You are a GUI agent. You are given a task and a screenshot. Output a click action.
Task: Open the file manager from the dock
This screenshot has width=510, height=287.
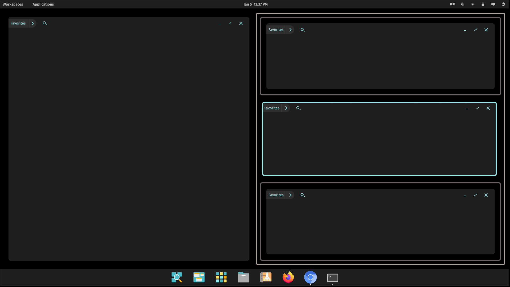pos(244,277)
